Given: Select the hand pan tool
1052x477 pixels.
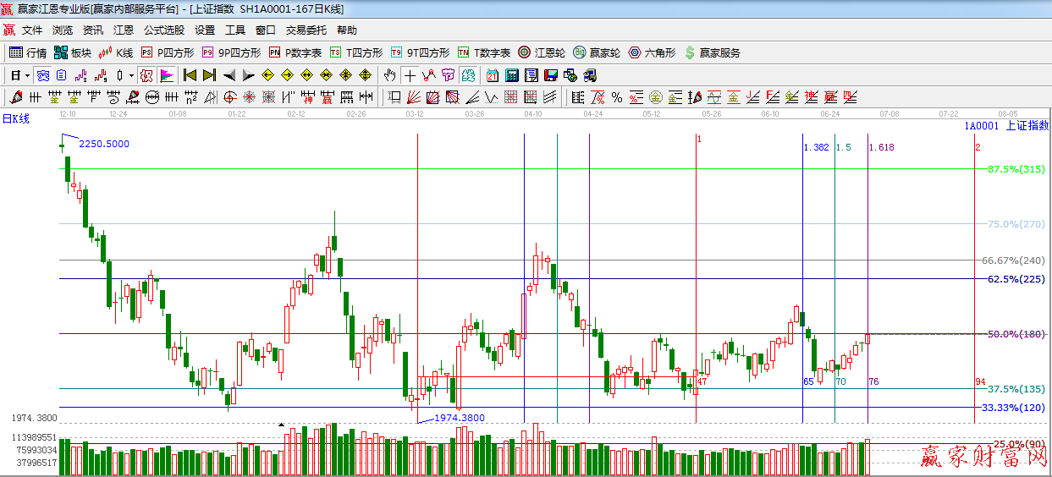Looking at the screenshot, I should tap(389, 75).
